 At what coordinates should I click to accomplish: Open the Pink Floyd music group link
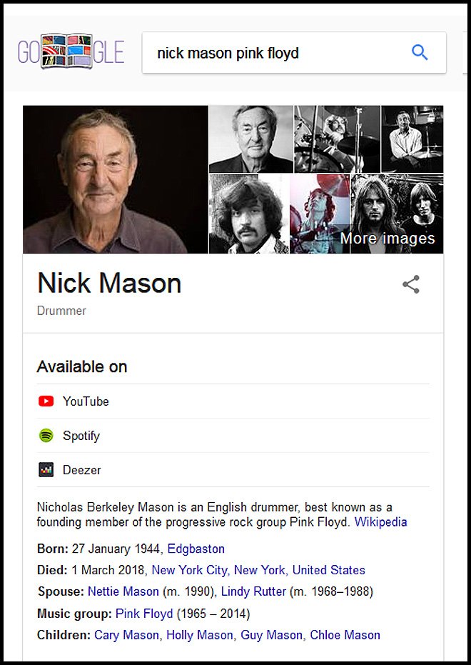(144, 614)
